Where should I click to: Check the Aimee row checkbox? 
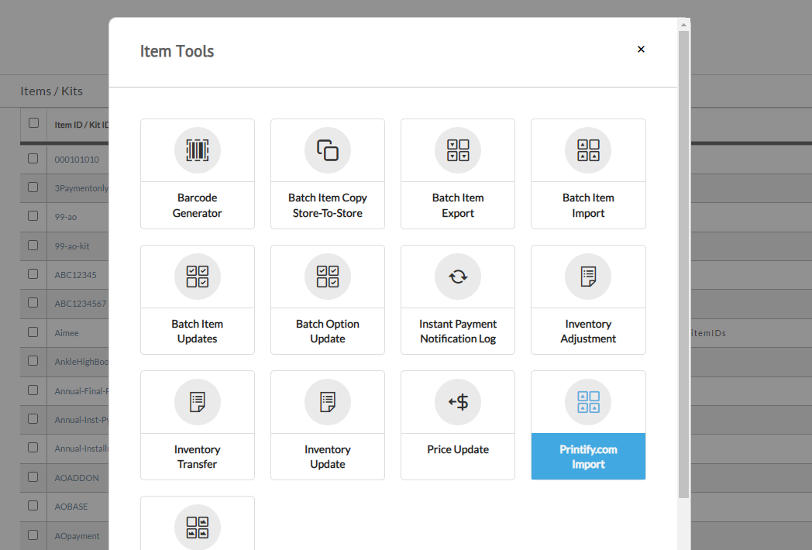(33, 332)
